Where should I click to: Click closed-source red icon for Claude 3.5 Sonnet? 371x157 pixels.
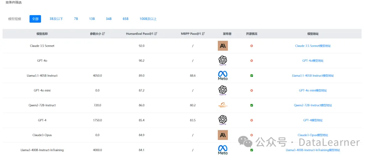(251, 46)
